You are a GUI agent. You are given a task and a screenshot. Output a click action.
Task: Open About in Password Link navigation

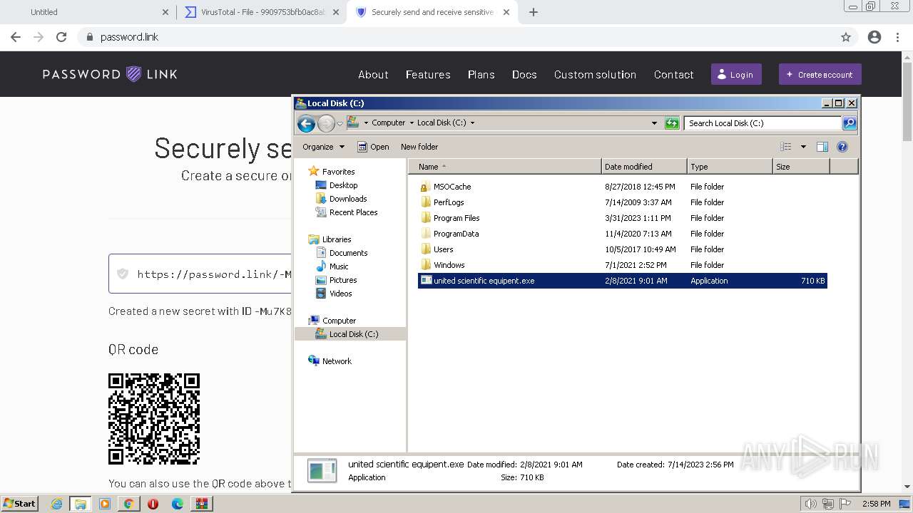tap(373, 74)
